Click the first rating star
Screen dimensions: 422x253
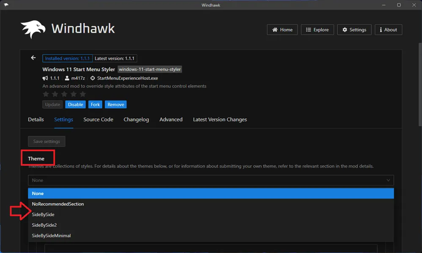(46, 94)
